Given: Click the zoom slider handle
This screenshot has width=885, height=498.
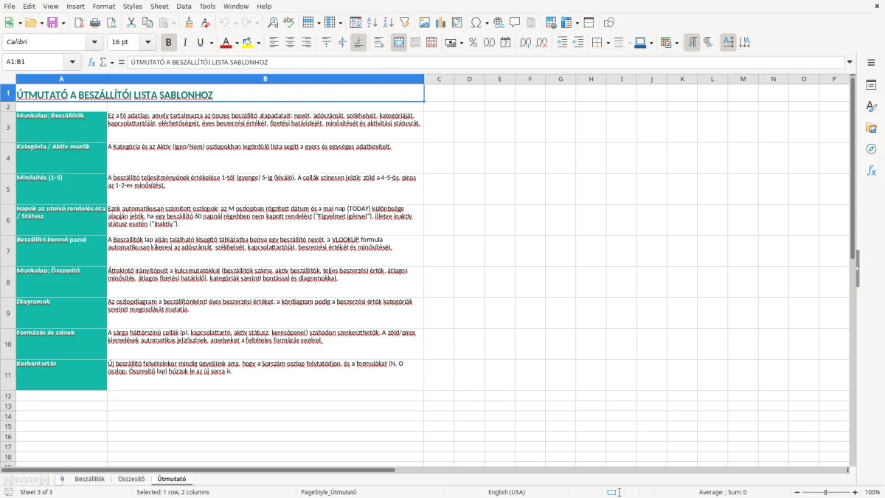Looking at the screenshot, I should tap(826, 492).
